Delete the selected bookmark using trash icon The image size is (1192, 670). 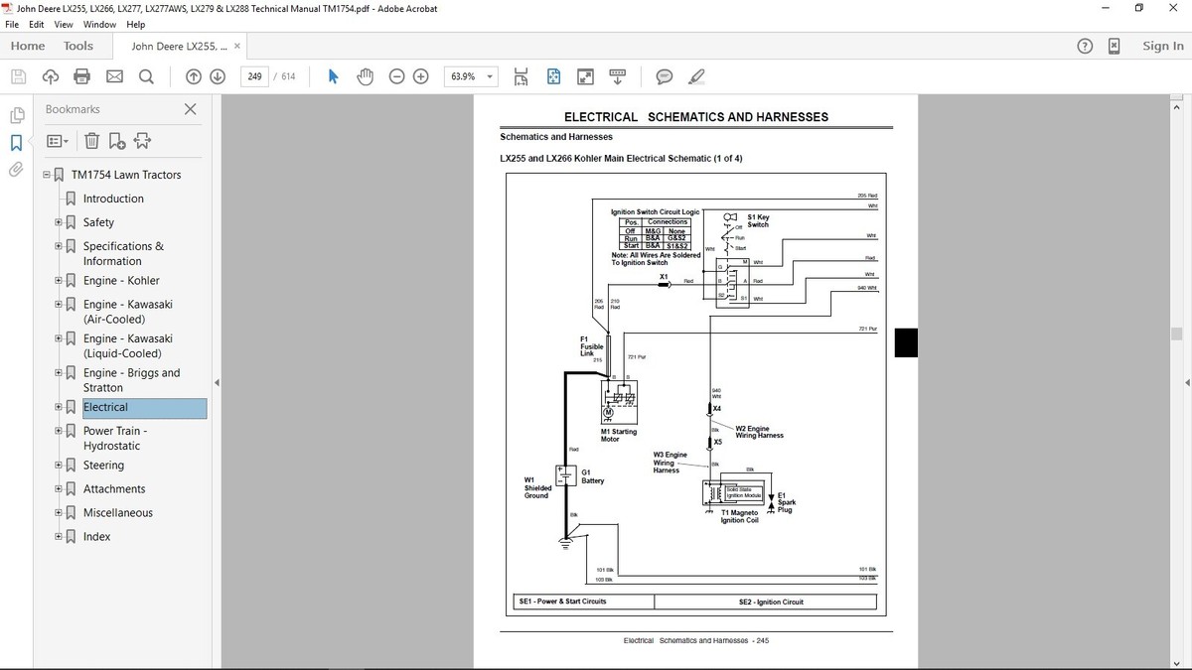pos(91,140)
